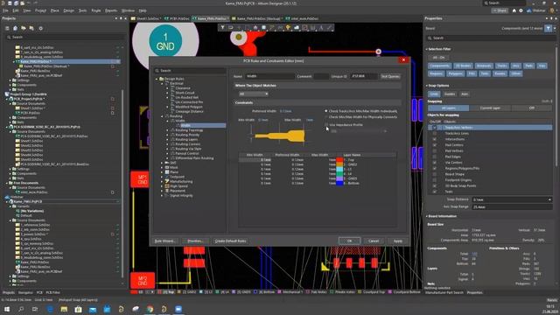Open the gear settings icon in Projects panel
Screen dimensions: 560x315
click(41, 28)
